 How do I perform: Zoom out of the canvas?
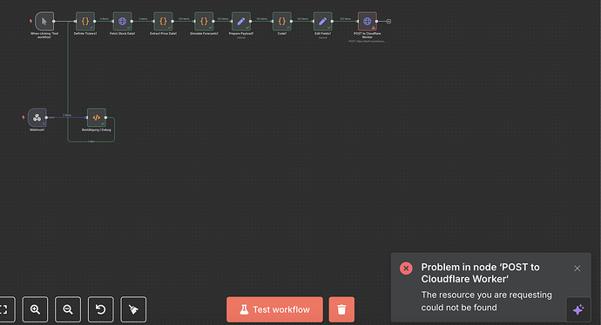(68, 309)
